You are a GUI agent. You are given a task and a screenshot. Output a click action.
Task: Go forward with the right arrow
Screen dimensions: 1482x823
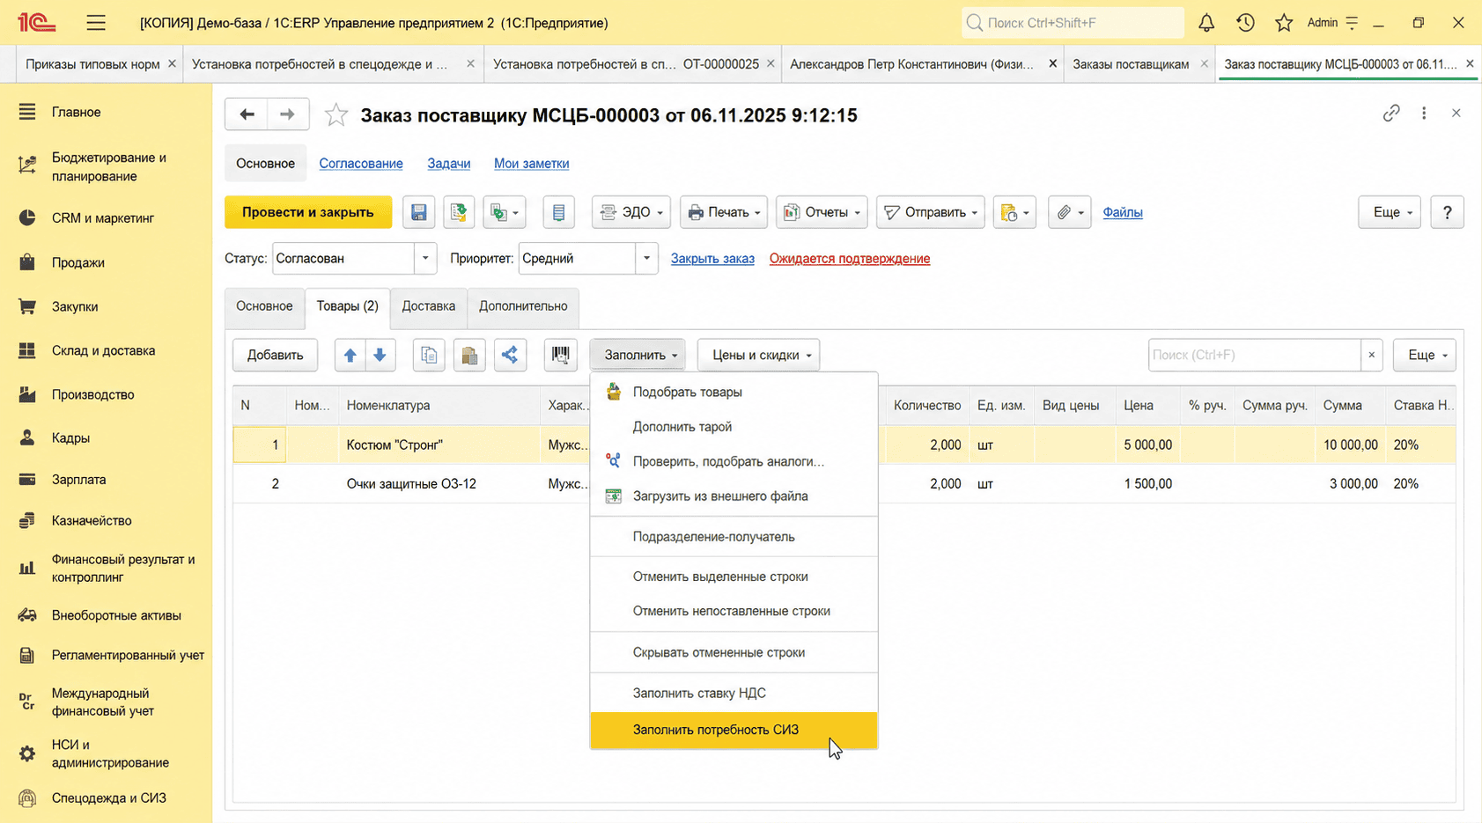click(287, 114)
